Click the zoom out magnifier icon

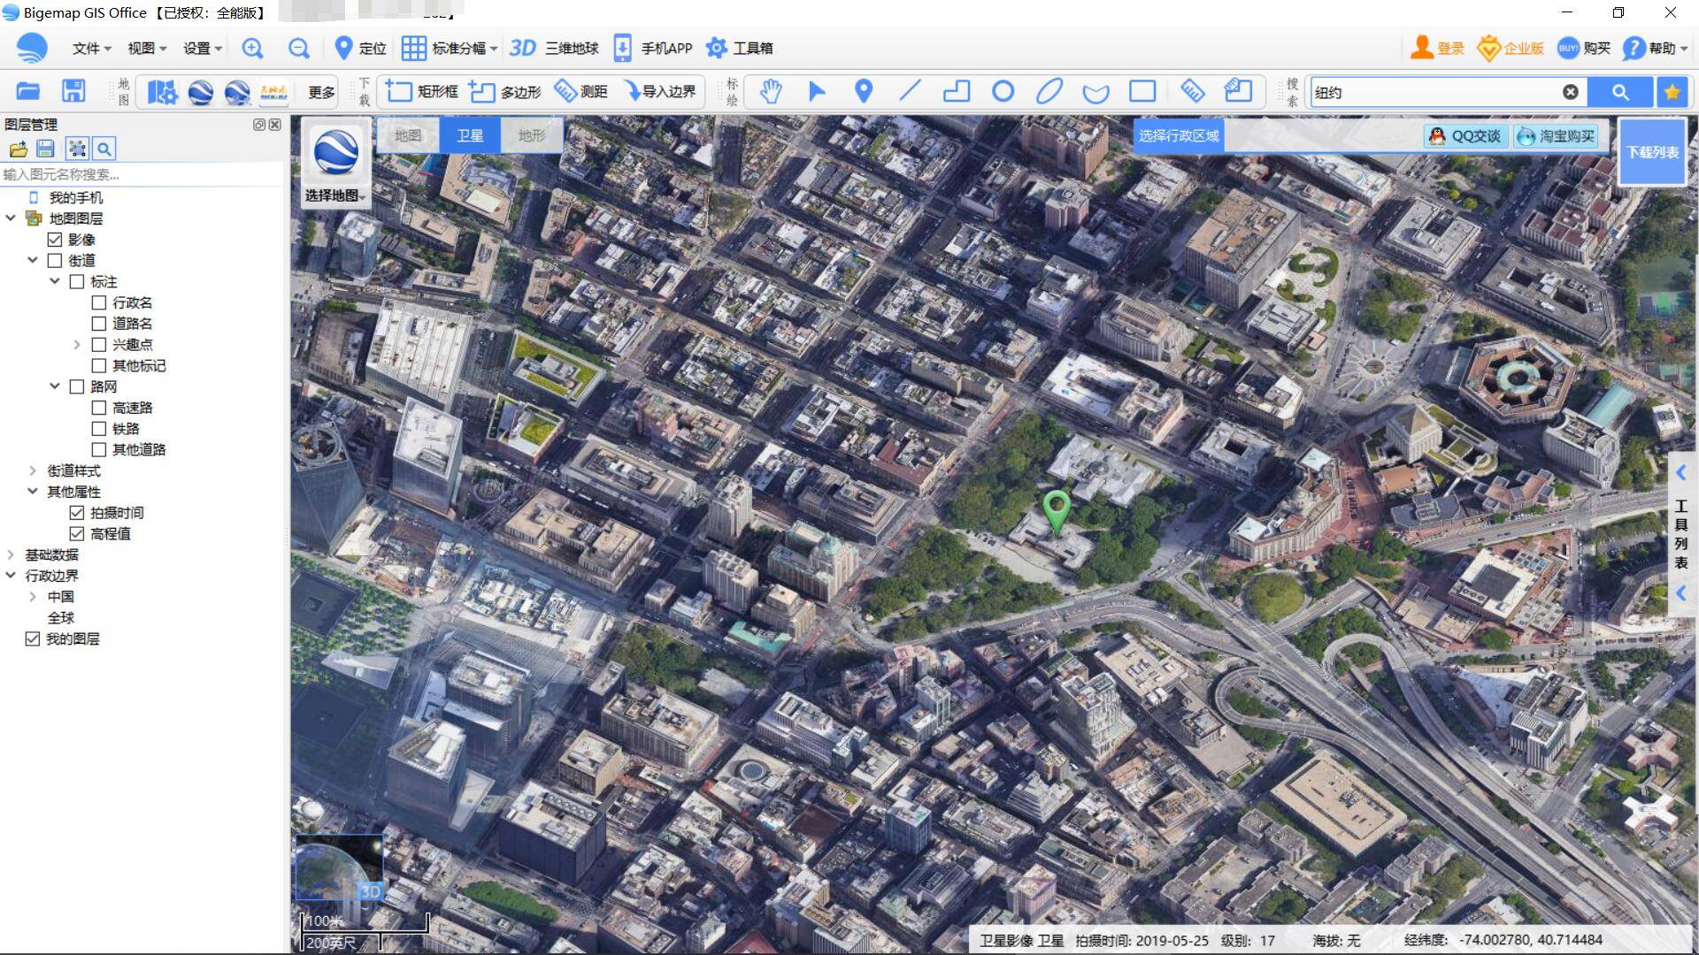click(x=299, y=49)
